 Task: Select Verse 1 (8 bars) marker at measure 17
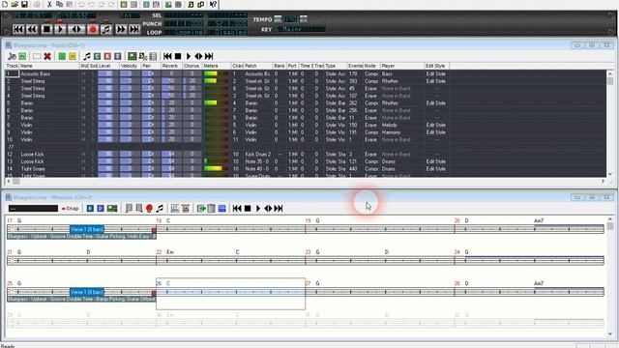pos(87,229)
